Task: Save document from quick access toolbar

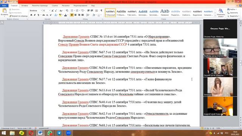Action: [x=5, y=2]
